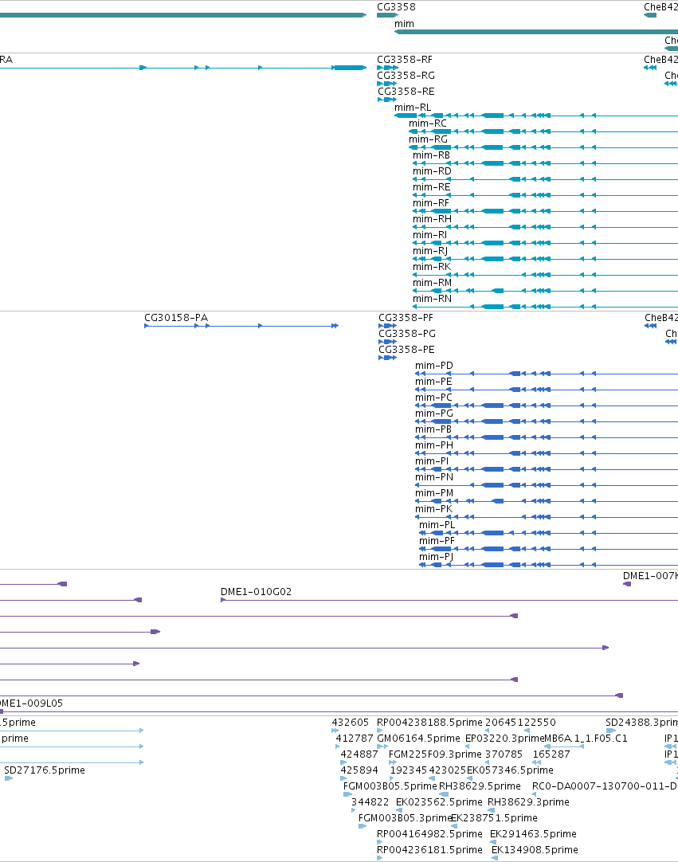Click the 370785 feature label
This screenshot has width=678, height=862.
[504, 754]
